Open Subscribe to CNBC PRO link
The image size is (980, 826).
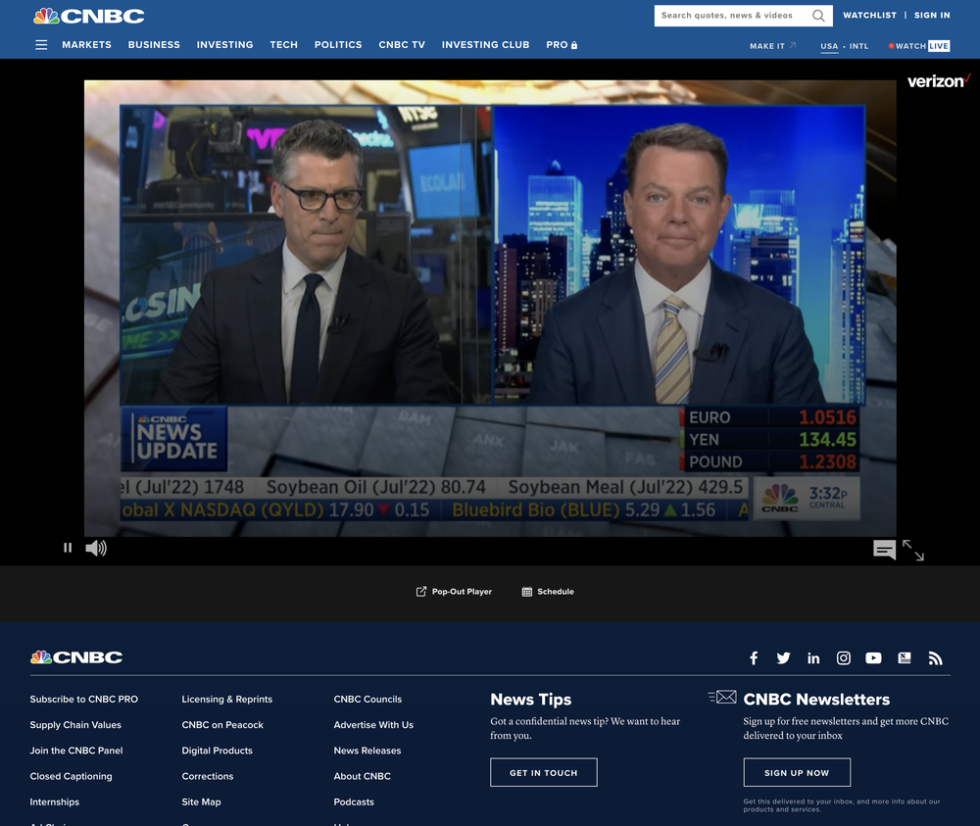[83, 700]
